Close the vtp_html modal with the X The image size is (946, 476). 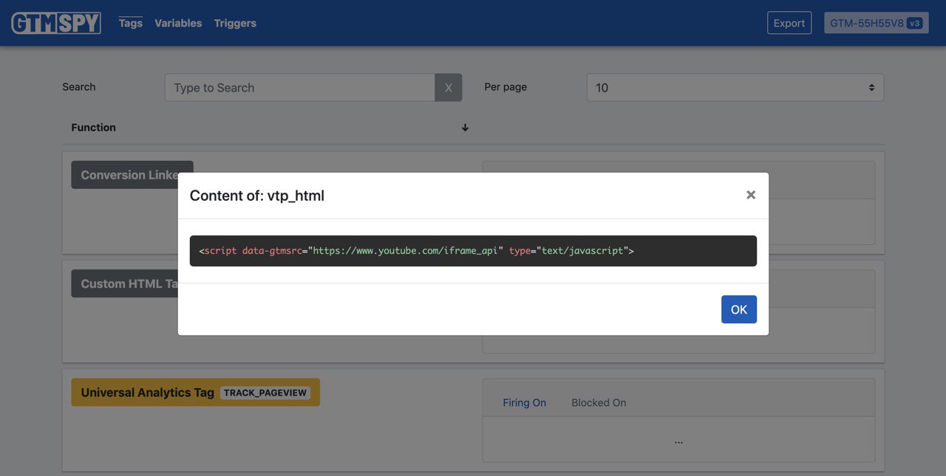click(x=750, y=195)
